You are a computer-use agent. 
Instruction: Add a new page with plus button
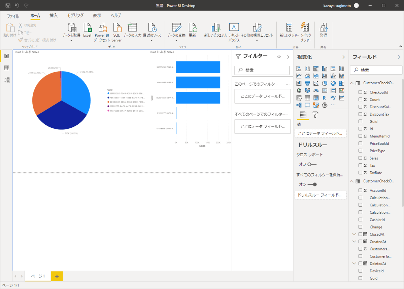point(57,276)
